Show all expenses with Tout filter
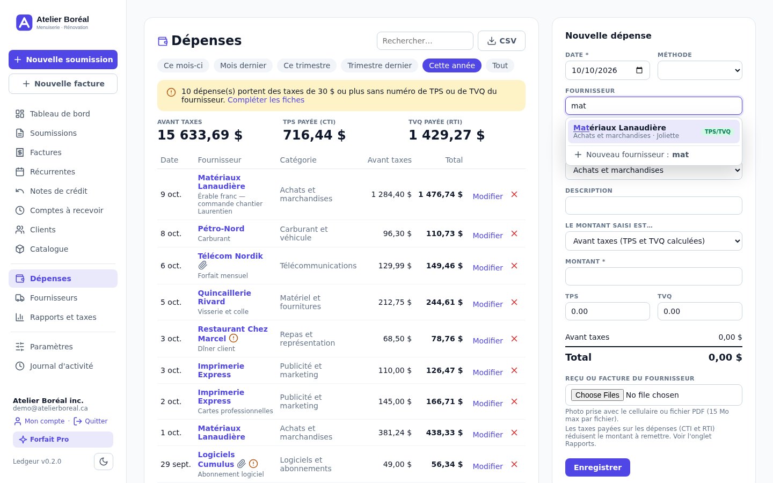Image resolution: width=773 pixels, height=483 pixels. pyautogui.click(x=500, y=65)
